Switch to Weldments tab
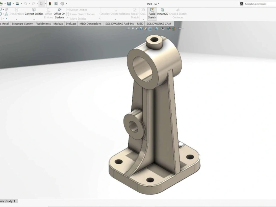Screen dimensions: 276x207 tap(44, 23)
